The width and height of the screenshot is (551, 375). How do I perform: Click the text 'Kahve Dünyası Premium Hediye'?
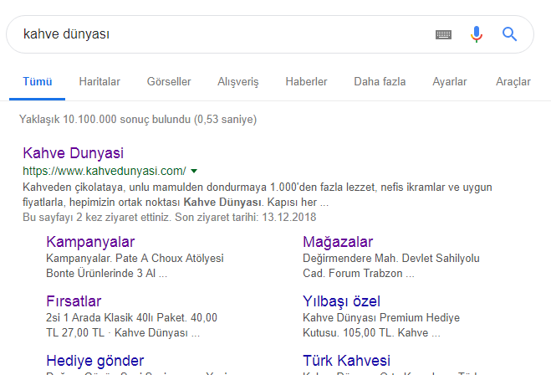[x=381, y=317]
